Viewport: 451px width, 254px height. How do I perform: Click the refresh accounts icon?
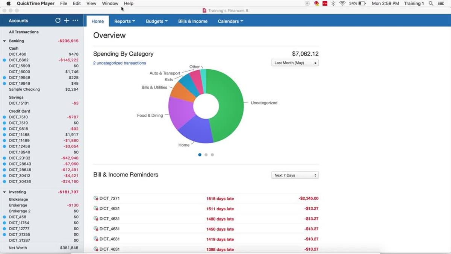(58, 21)
